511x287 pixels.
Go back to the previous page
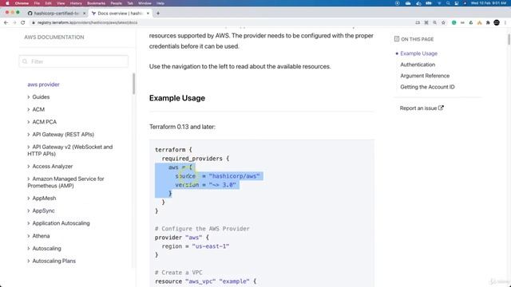tap(6, 23)
